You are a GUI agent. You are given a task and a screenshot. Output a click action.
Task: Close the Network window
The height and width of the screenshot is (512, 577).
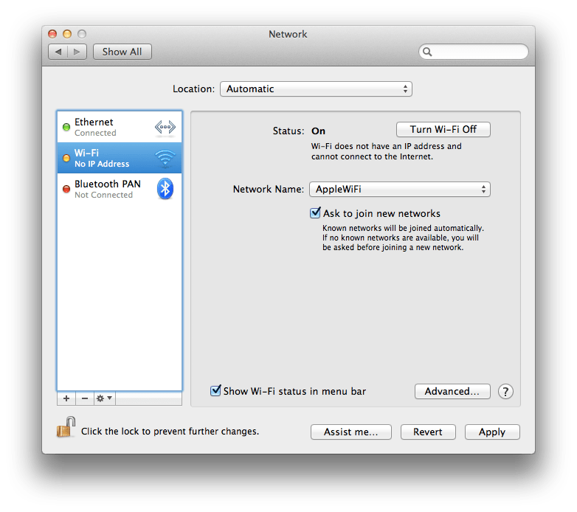[x=52, y=34]
